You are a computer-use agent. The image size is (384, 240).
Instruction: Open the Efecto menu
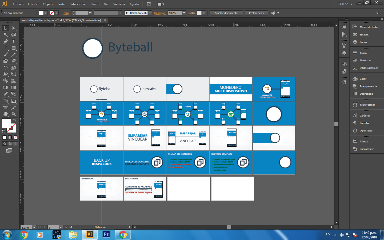tap(95, 4)
